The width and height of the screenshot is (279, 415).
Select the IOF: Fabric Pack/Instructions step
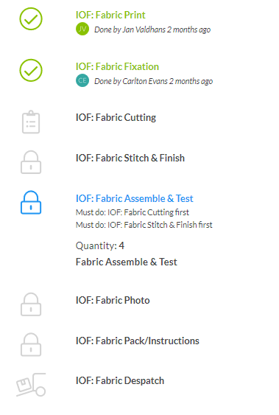click(138, 341)
